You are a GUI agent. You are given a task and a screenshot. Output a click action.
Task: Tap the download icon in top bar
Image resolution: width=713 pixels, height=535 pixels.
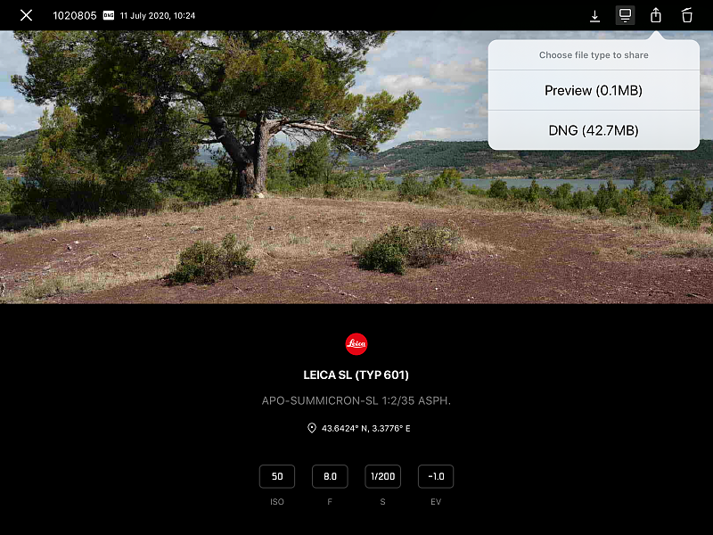pos(594,16)
